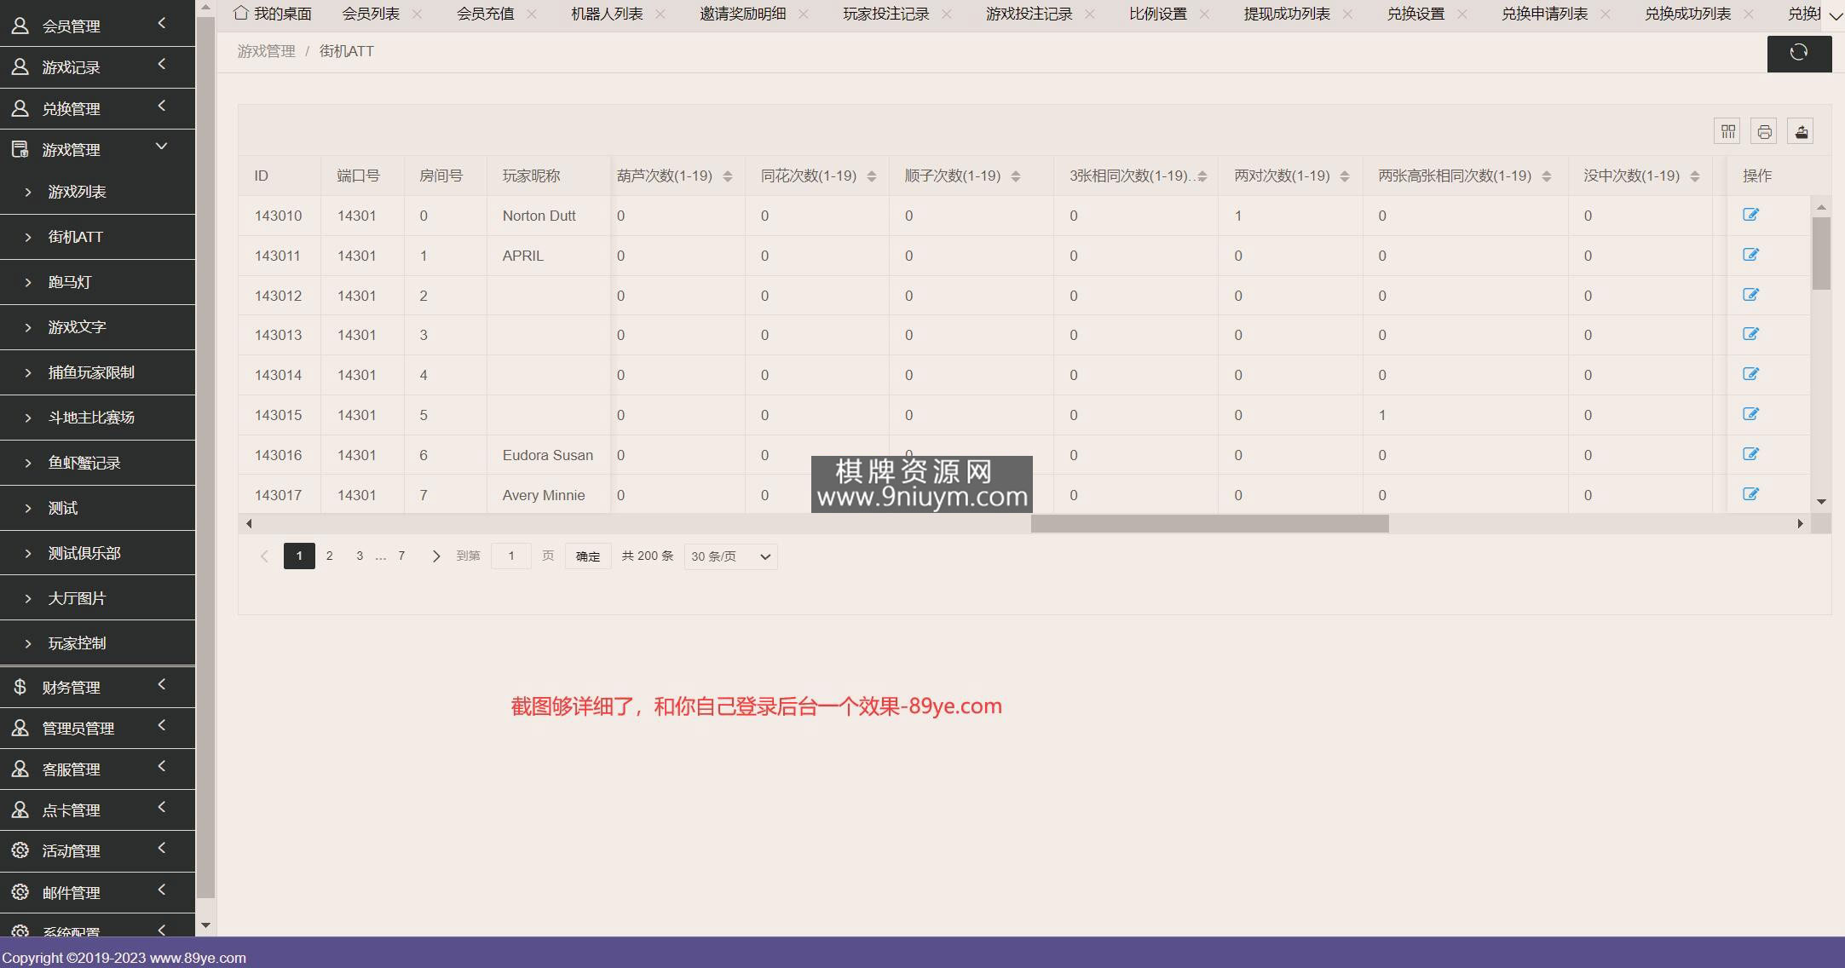Click the 确定 pagination button
This screenshot has width=1845, height=968.
588,556
